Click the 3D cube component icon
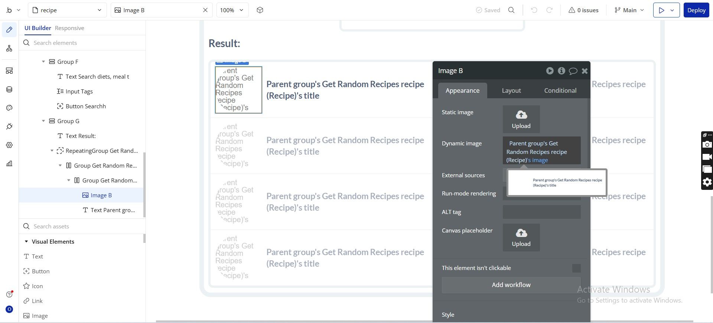Screen dimensions: 713x323 (x=260, y=10)
